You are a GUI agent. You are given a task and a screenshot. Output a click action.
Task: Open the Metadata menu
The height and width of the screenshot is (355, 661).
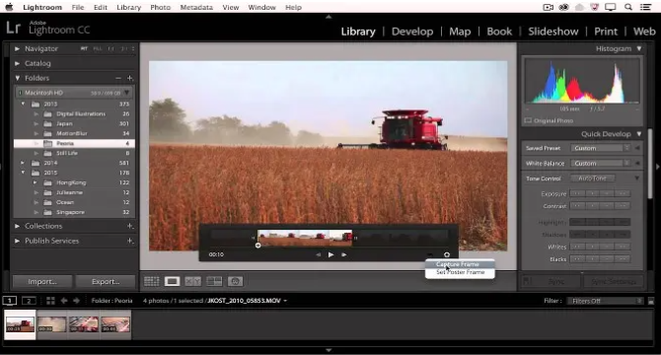click(196, 8)
